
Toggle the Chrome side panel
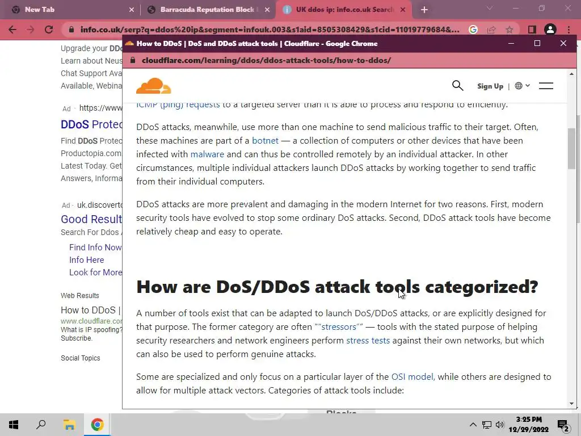point(532,30)
